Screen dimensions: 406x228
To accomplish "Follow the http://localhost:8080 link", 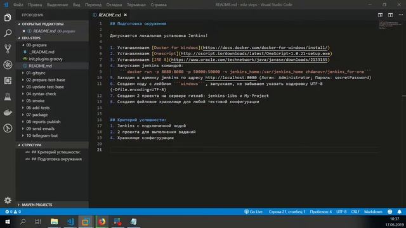I will (x=231, y=78).
